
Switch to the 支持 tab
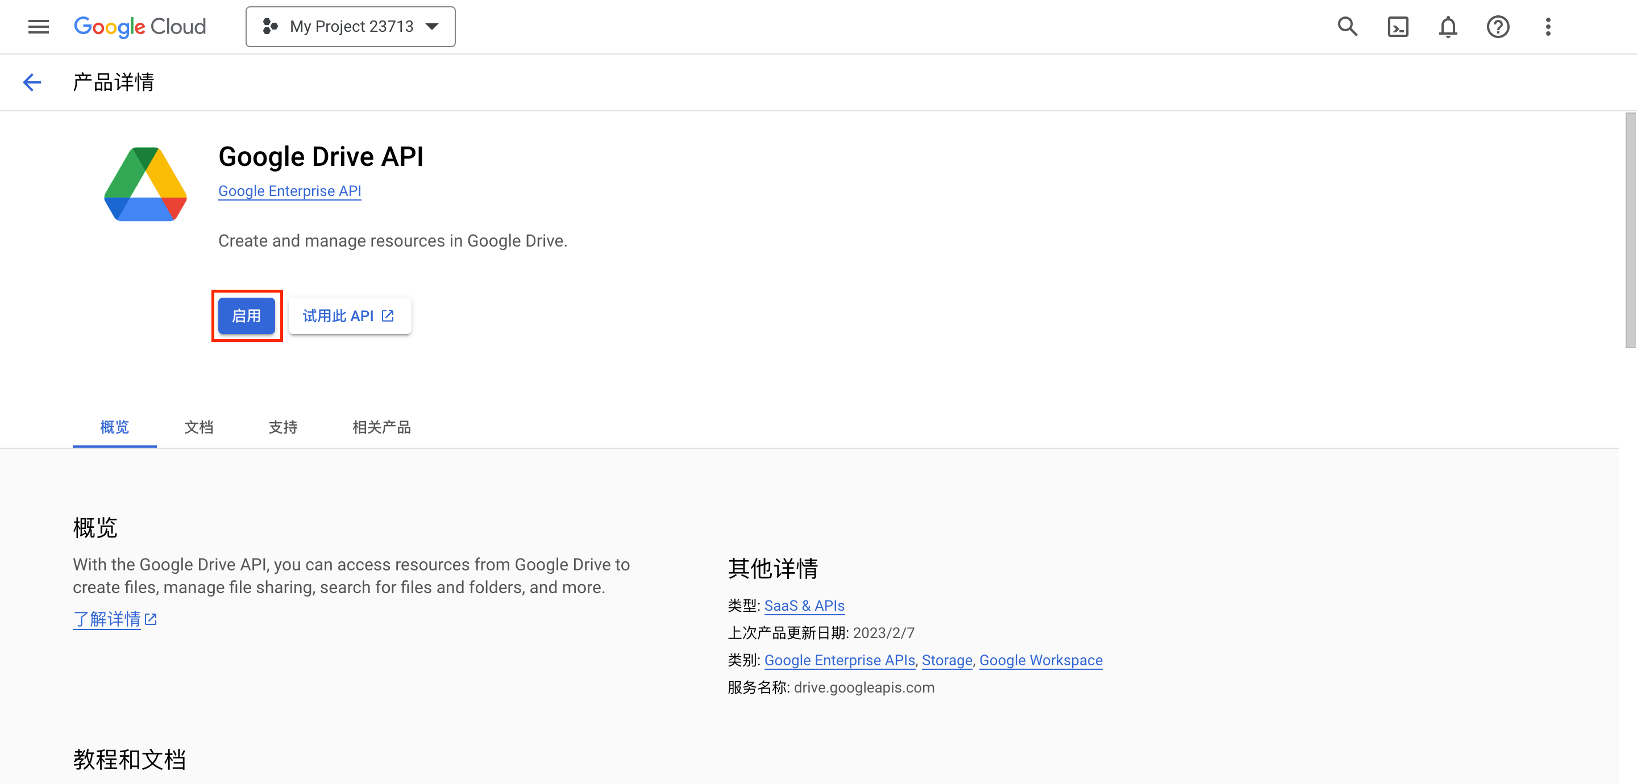[283, 427]
